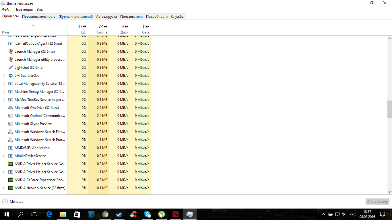Click the Microsoft Windows Search Protocol icon
The width and height of the screenshot is (392, 220).
pos(11,140)
